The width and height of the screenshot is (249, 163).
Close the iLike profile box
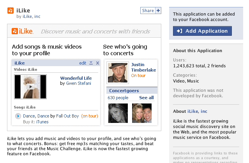97,63
